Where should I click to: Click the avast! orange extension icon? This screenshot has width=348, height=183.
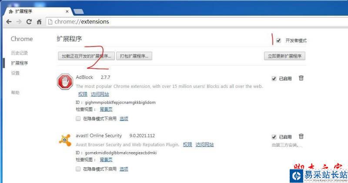tap(65, 140)
